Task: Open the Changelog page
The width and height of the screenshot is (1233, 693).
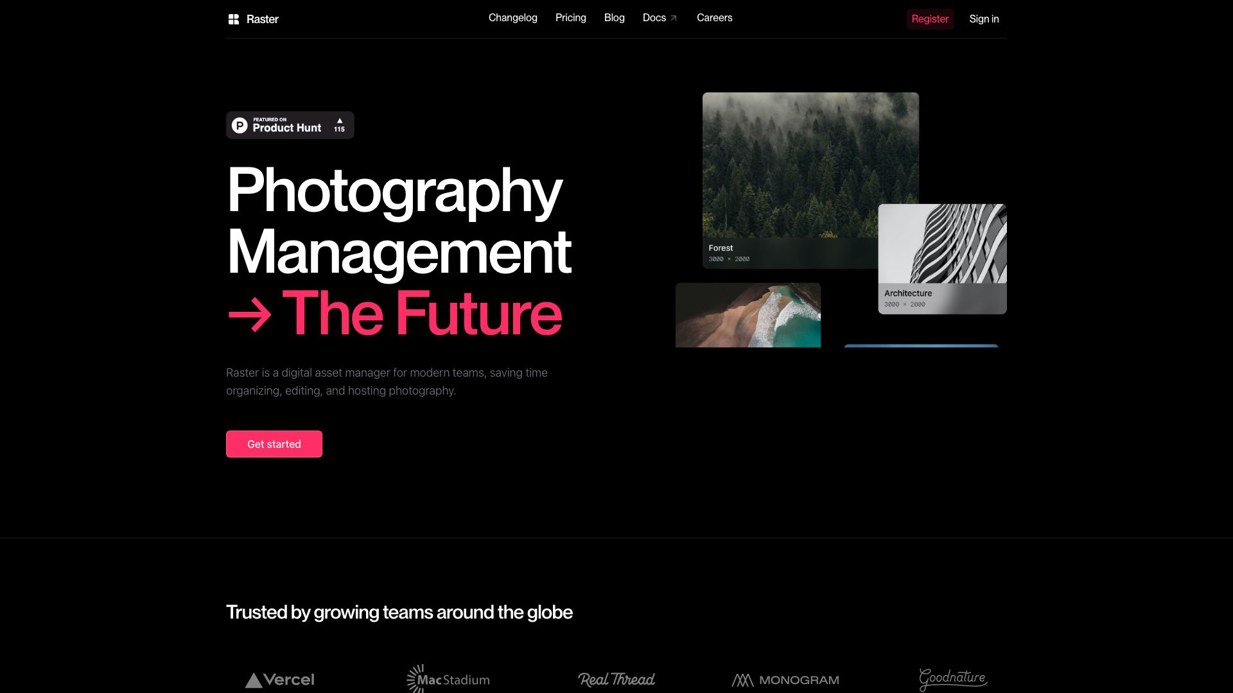Action: (512, 18)
